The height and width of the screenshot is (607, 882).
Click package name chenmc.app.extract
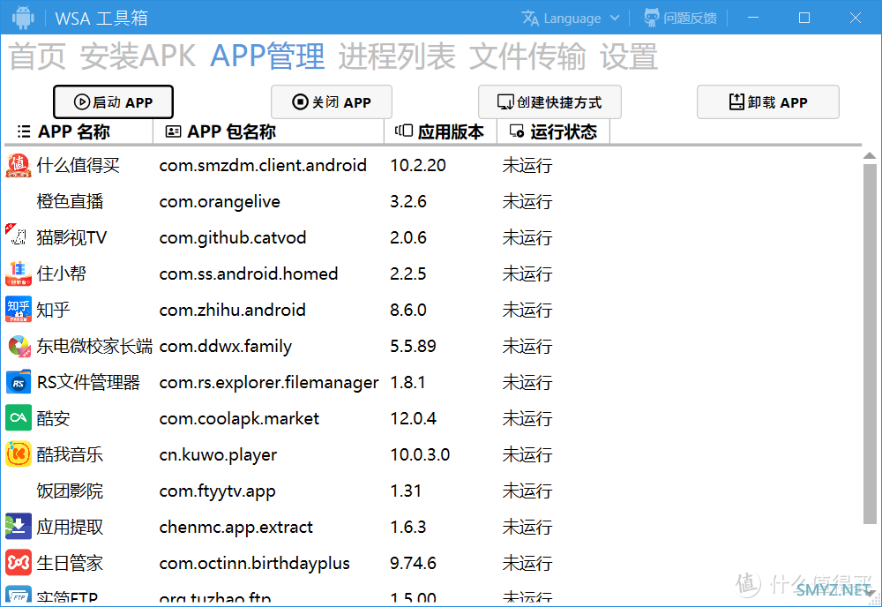(x=235, y=527)
